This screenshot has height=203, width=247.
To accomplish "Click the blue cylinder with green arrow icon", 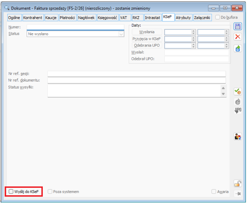I will point(237,49).
